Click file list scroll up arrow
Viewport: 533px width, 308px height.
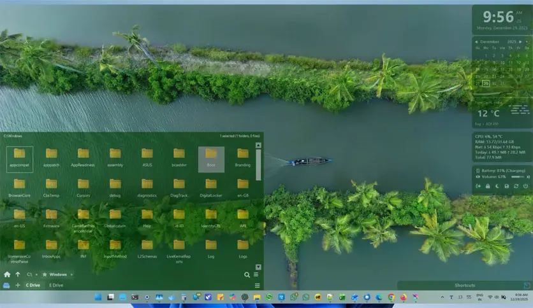(258, 145)
